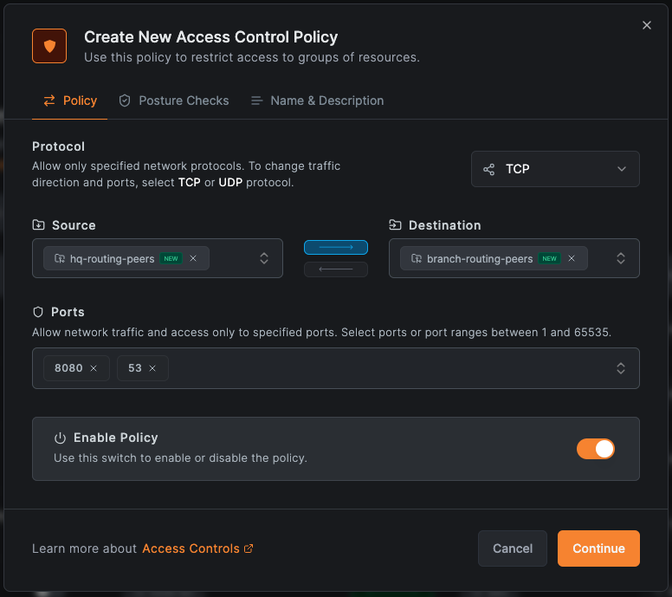
Task: Remove port 8080 tag
Action: click(94, 368)
